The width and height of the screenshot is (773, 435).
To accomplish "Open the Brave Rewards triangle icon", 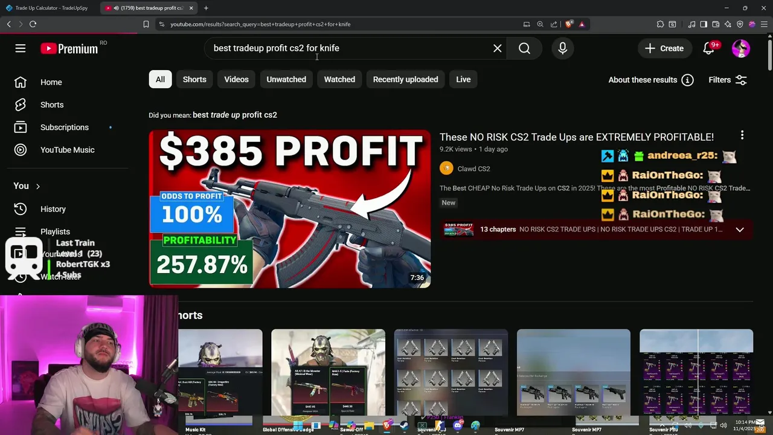I will coord(582,24).
